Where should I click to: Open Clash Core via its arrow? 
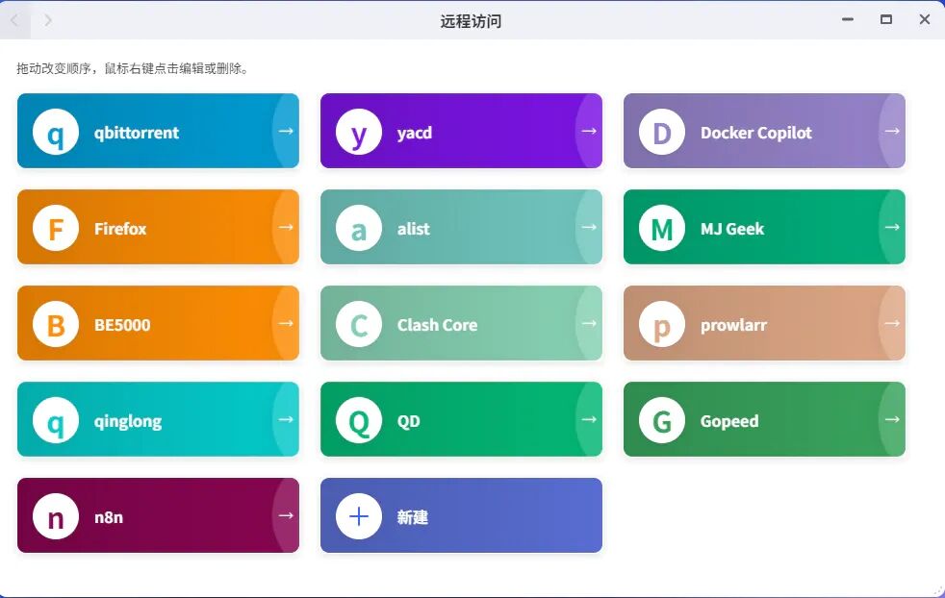tap(589, 323)
